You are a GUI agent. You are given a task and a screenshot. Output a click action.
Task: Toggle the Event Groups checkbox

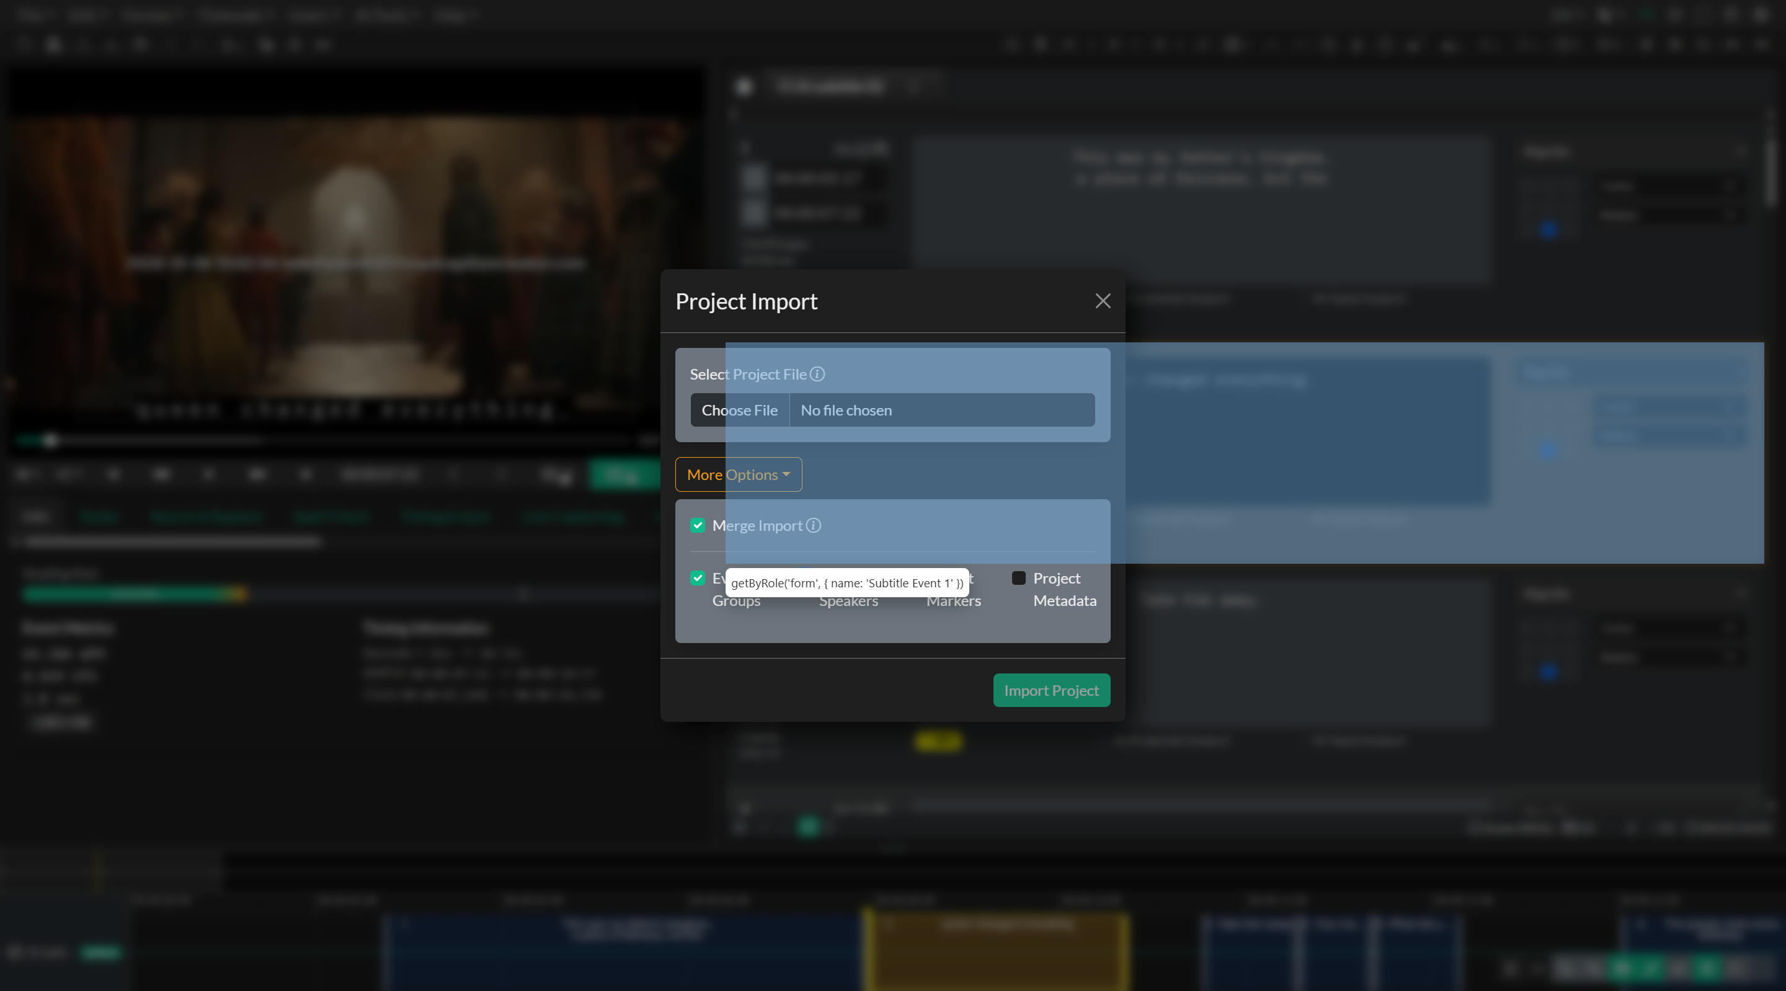click(698, 579)
